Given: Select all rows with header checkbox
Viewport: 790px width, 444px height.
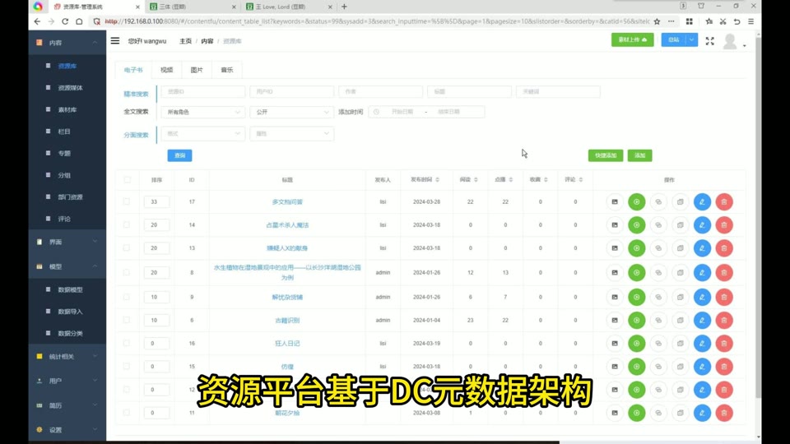Looking at the screenshot, I should [127, 180].
